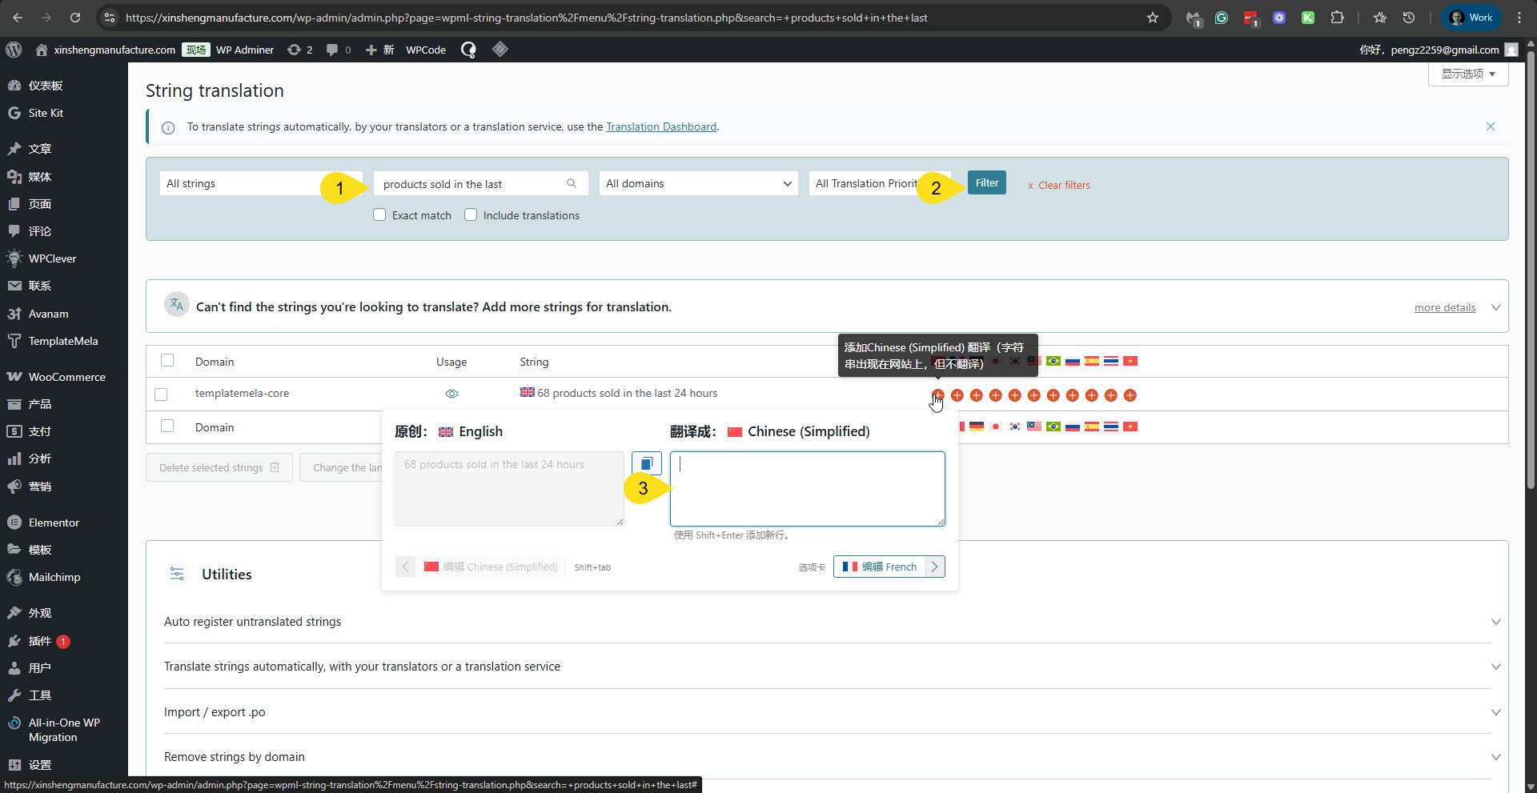Open the Chrome Work profile button
Viewport: 1537px width, 793px height.
tap(1471, 18)
